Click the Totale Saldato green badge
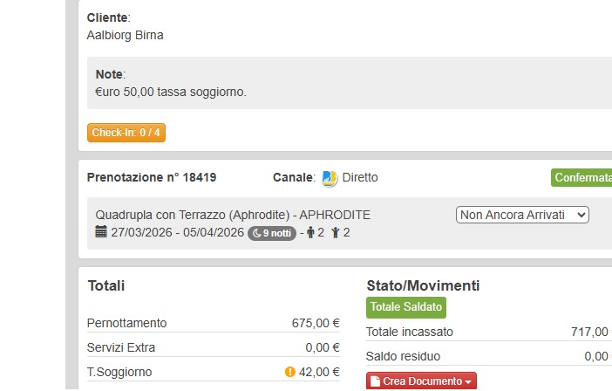Viewport: 612px width, 391px height. pos(406,307)
